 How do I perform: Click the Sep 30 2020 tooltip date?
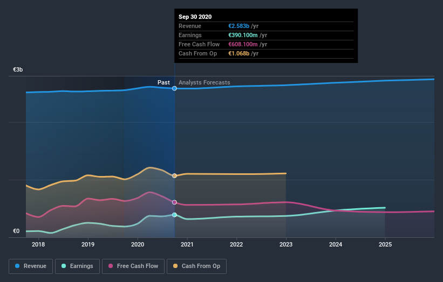pyautogui.click(x=195, y=17)
